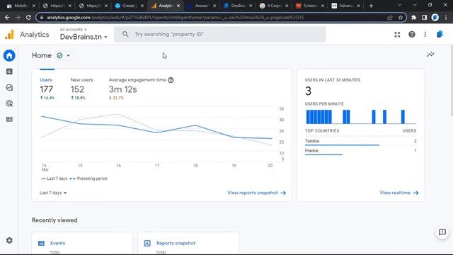Click View realtime link
Viewport: 453px width, 255px height.
pyautogui.click(x=399, y=193)
